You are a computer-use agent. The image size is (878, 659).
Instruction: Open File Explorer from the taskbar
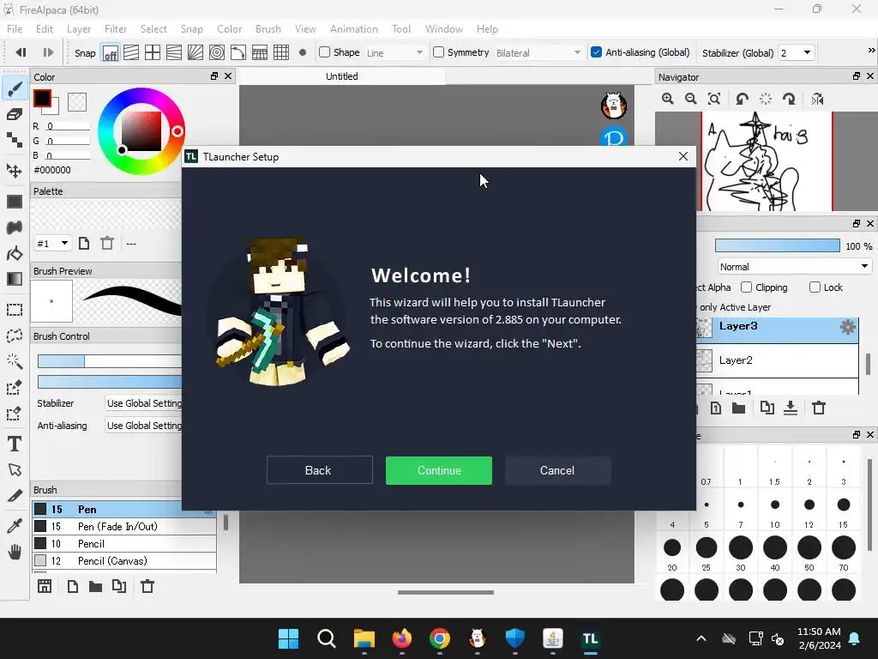click(x=364, y=638)
